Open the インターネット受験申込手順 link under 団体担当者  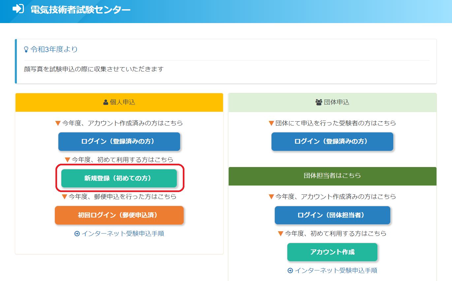336,271
